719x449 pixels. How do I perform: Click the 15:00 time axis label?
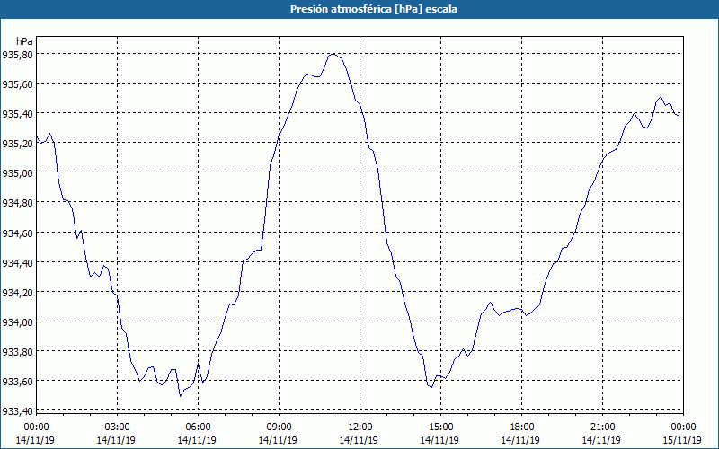point(440,427)
